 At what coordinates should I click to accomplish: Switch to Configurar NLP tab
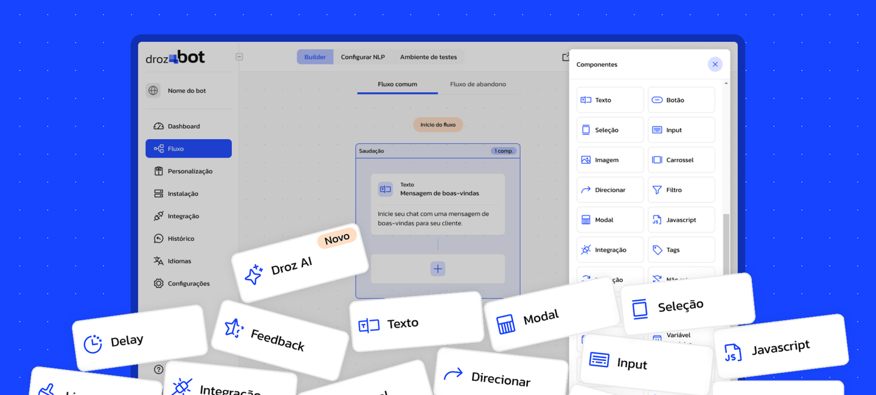(363, 57)
